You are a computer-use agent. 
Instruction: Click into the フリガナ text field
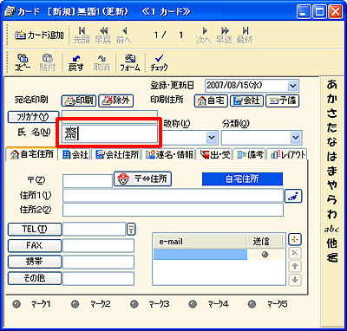coord(109,117)
